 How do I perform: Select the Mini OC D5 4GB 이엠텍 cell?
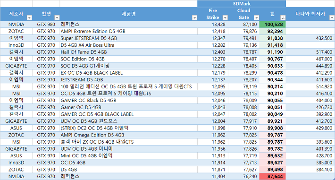coord(129,155)
